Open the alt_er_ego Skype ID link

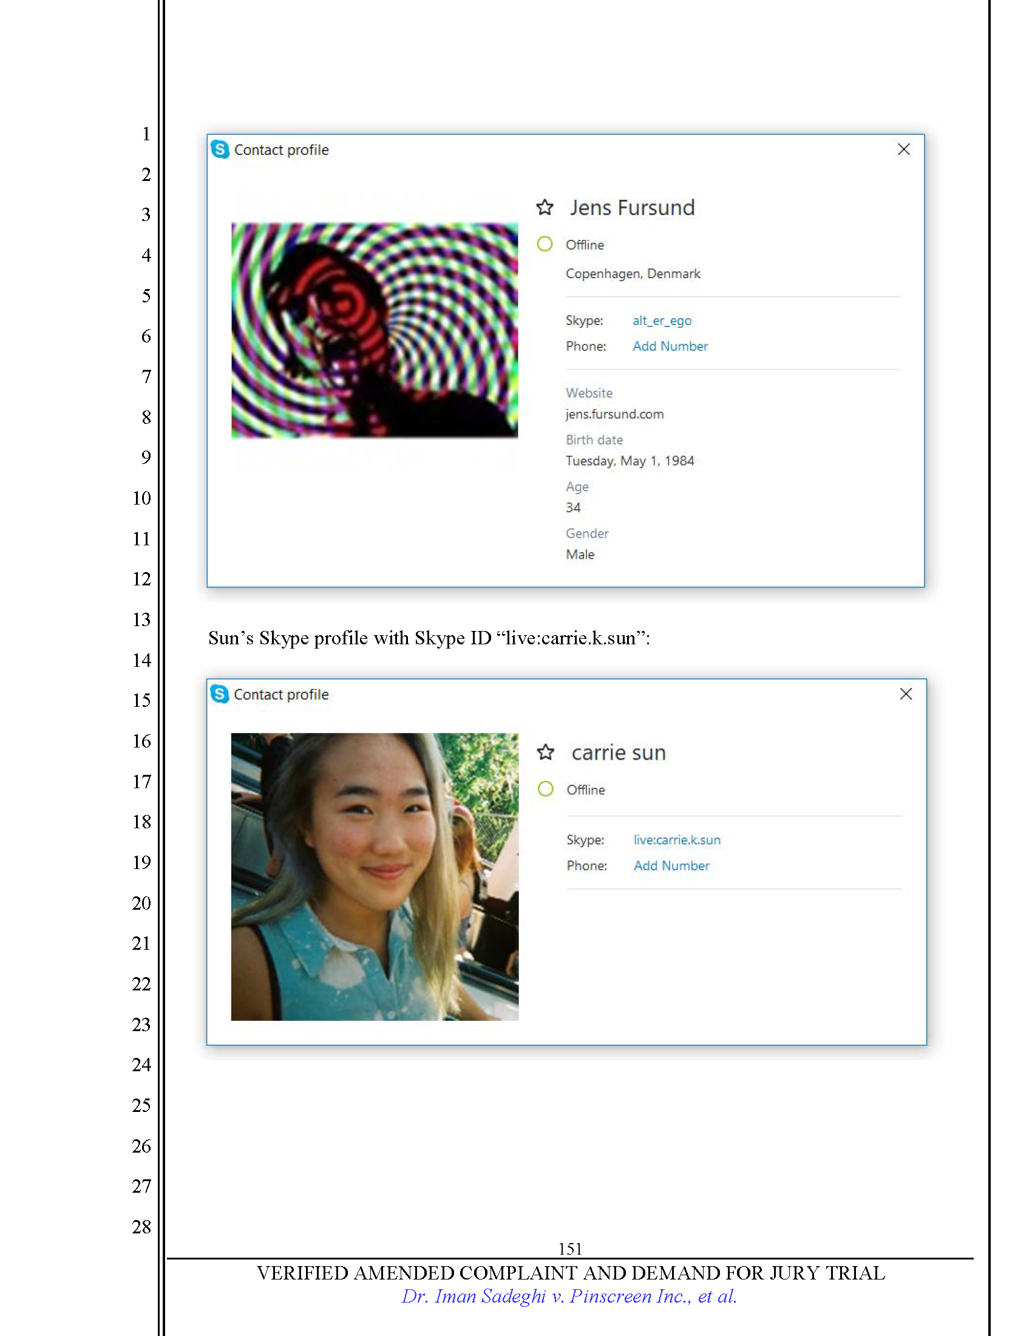pyautogui.click(x=662, y=321)
